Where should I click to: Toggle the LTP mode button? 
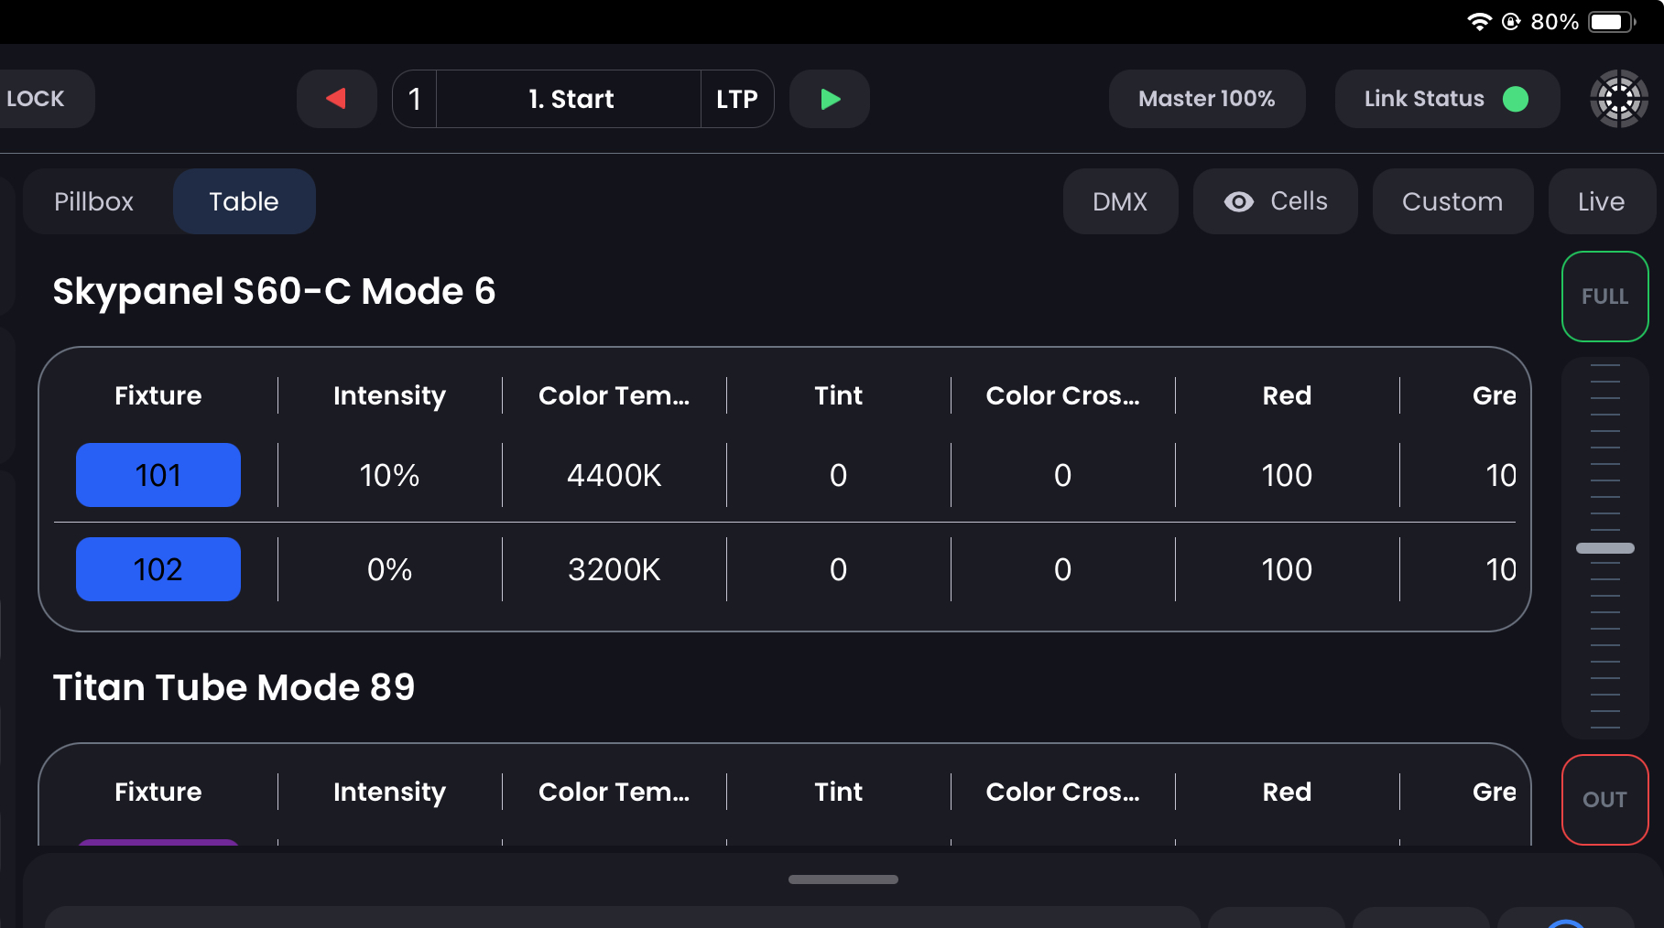(737, 99)
